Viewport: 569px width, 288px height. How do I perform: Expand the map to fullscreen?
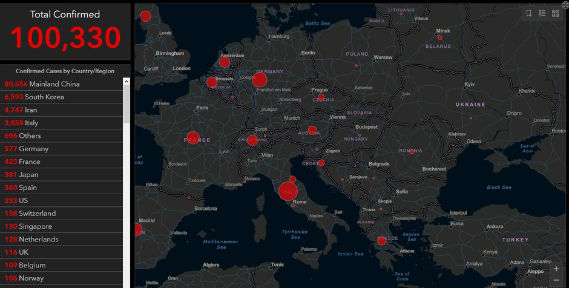click(x=565, y=5)
